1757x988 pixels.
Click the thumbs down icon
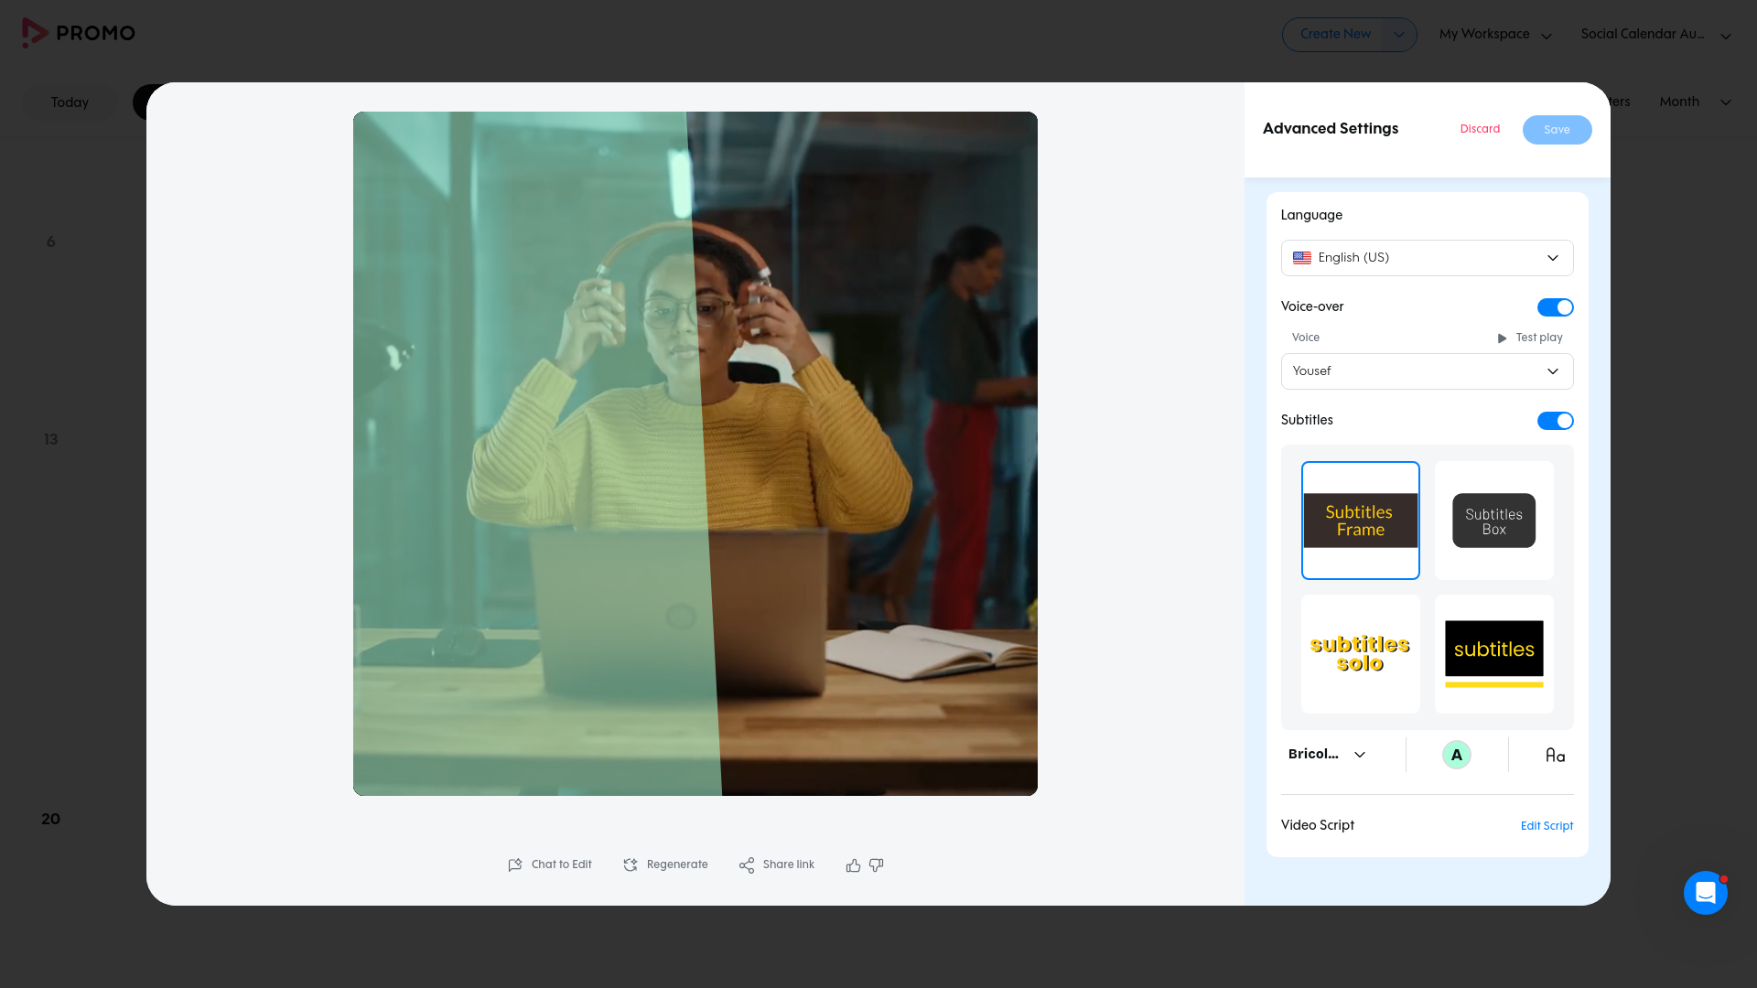(x=877, y=865)
